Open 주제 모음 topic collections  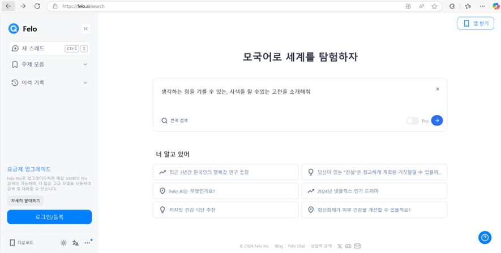[49, 64]
